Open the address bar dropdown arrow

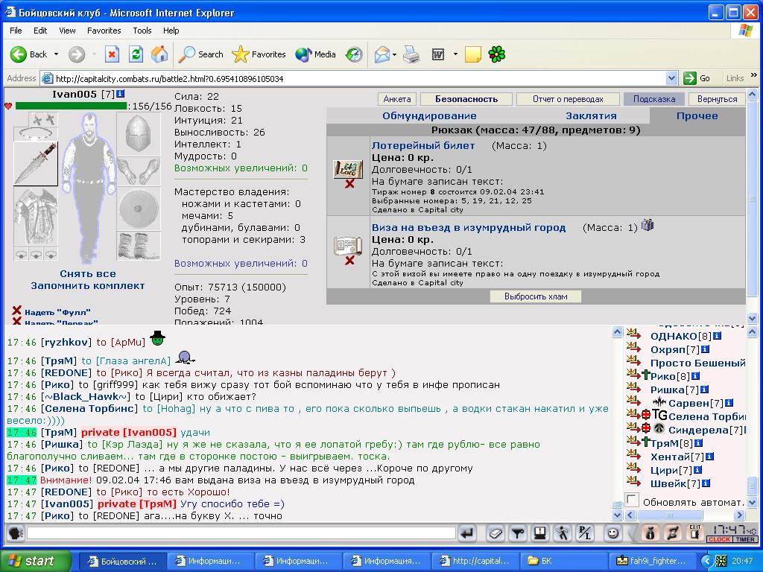click(x=671, y=78)
